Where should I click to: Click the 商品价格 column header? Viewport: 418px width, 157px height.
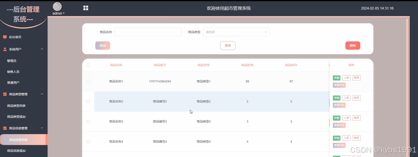(x=247, y=65)
